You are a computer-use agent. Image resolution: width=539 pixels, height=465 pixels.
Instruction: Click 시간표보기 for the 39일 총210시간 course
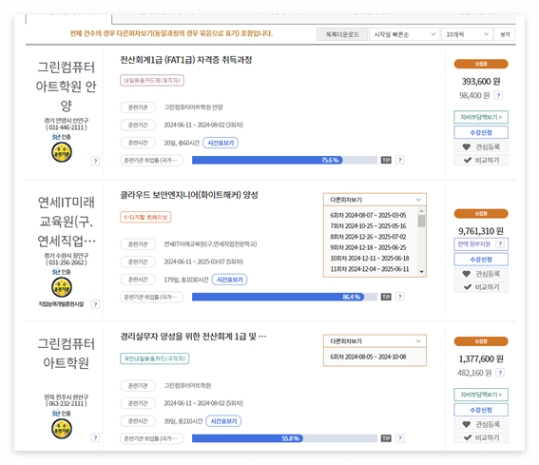point(223,421)
